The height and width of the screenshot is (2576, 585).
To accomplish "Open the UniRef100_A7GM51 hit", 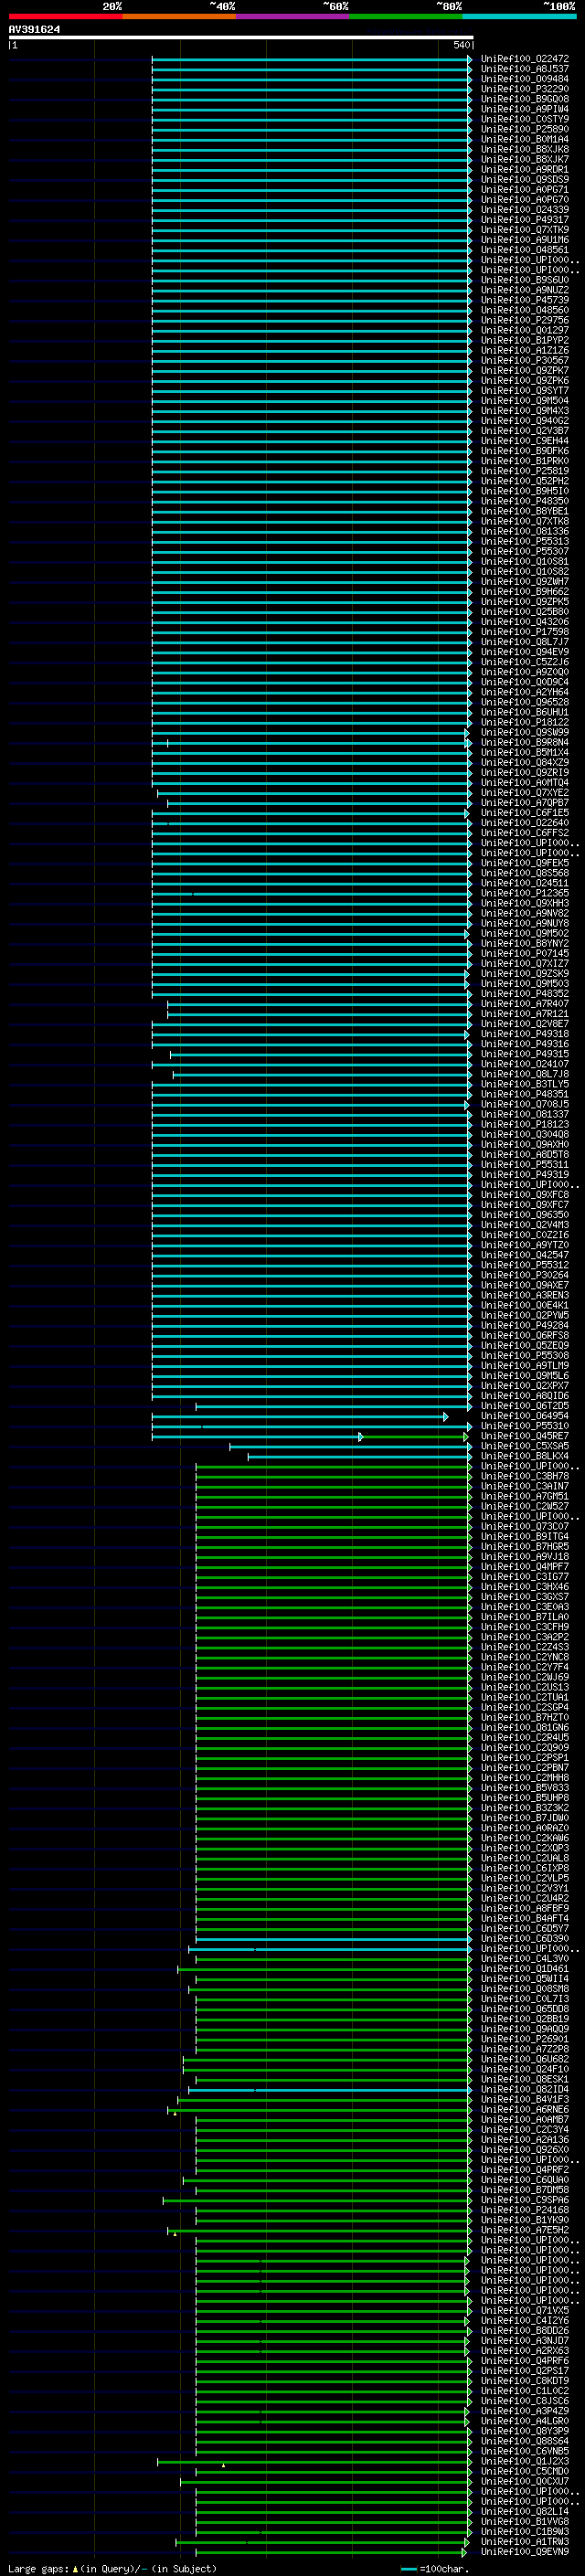I will click(524, 1497).
